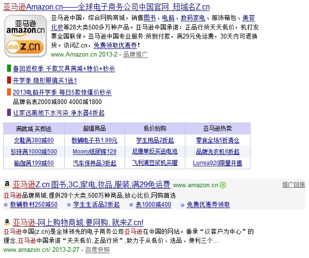
Task: Click the 推广链接 label on the right
Action: pos(293,184)
